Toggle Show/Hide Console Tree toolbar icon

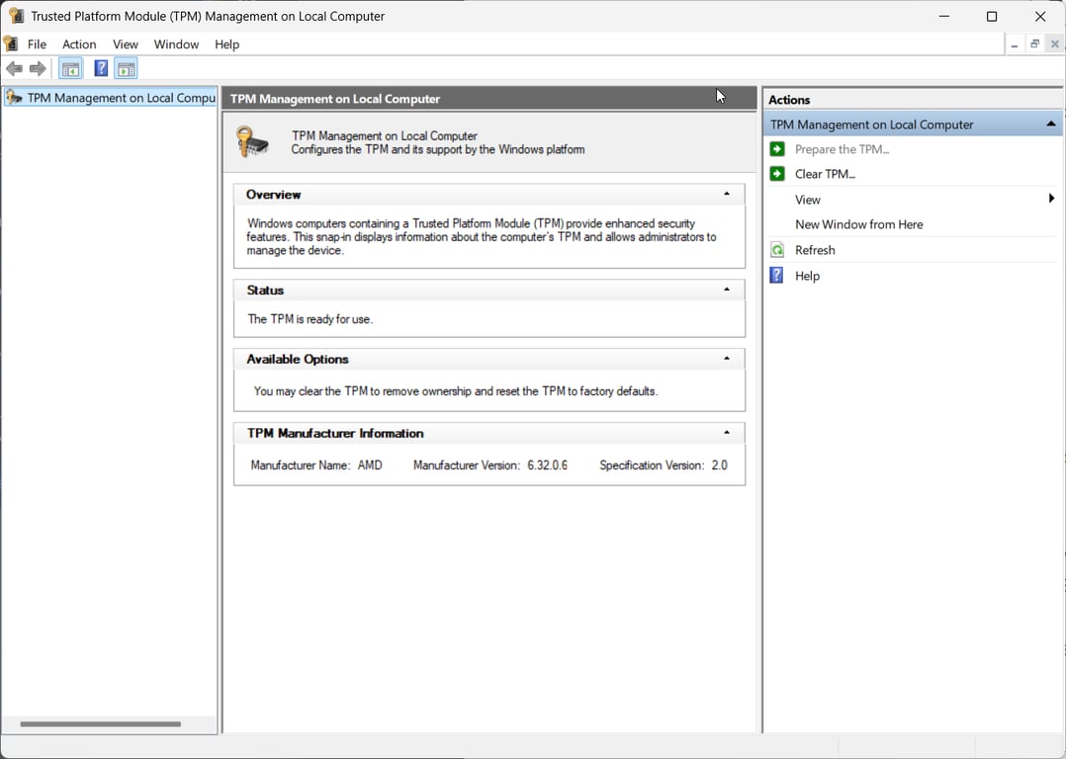pos(70,68)
